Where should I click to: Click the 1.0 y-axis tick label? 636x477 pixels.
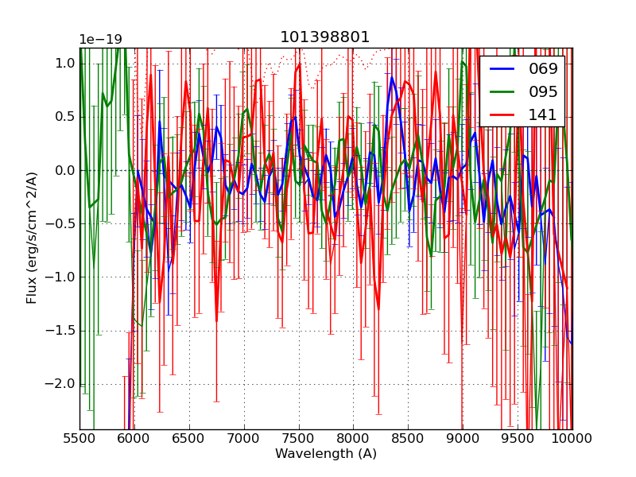coord(65,64)
